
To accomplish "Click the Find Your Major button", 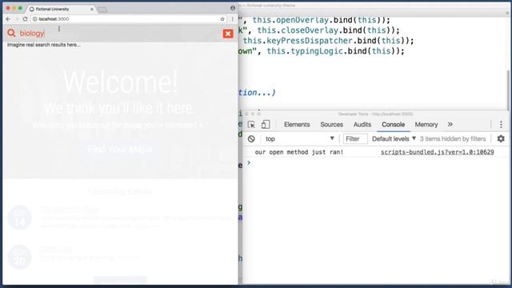I will tap(120, 150).
